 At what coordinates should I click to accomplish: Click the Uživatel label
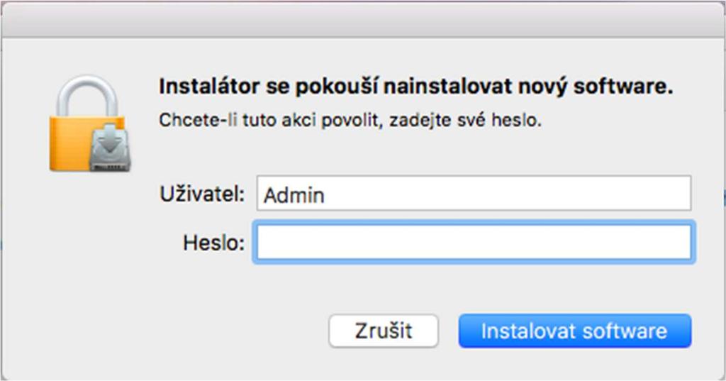[202, 194]
